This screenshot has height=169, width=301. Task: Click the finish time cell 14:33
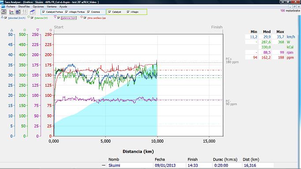pos(193,165)
